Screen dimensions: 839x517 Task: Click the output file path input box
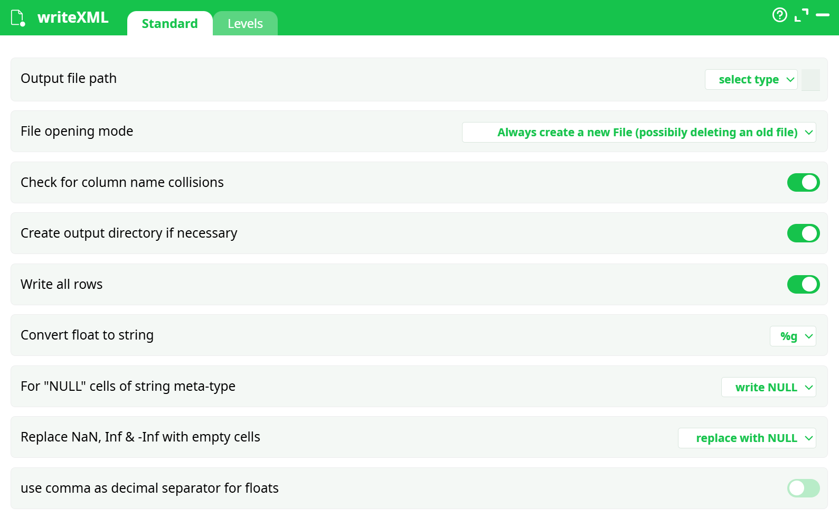coord(810,80)
